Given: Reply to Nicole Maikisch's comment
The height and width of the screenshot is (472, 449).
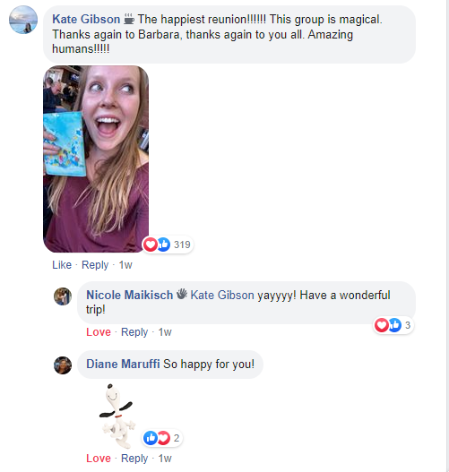Looking at the screenshot, I should tap(134, 332).
